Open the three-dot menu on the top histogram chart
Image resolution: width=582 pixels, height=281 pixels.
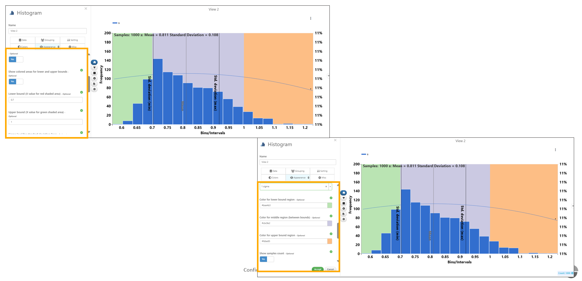pos(311,19)
